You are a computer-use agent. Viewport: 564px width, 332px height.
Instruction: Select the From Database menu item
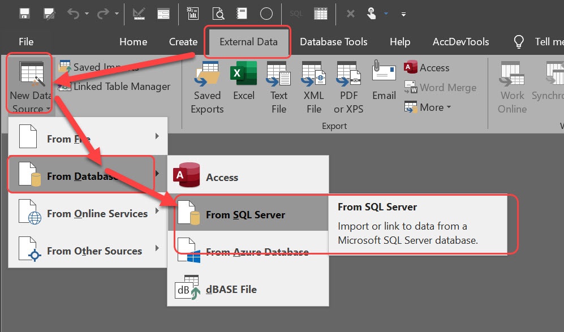[88, 174]
